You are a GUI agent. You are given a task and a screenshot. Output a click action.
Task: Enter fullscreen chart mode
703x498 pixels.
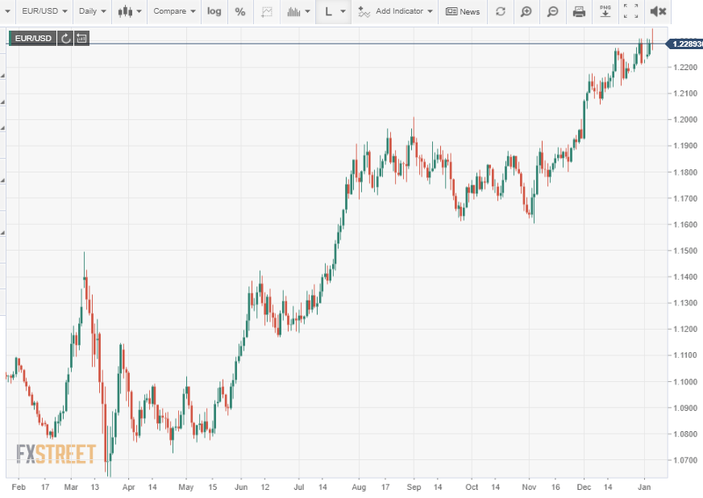pos(631,11)
